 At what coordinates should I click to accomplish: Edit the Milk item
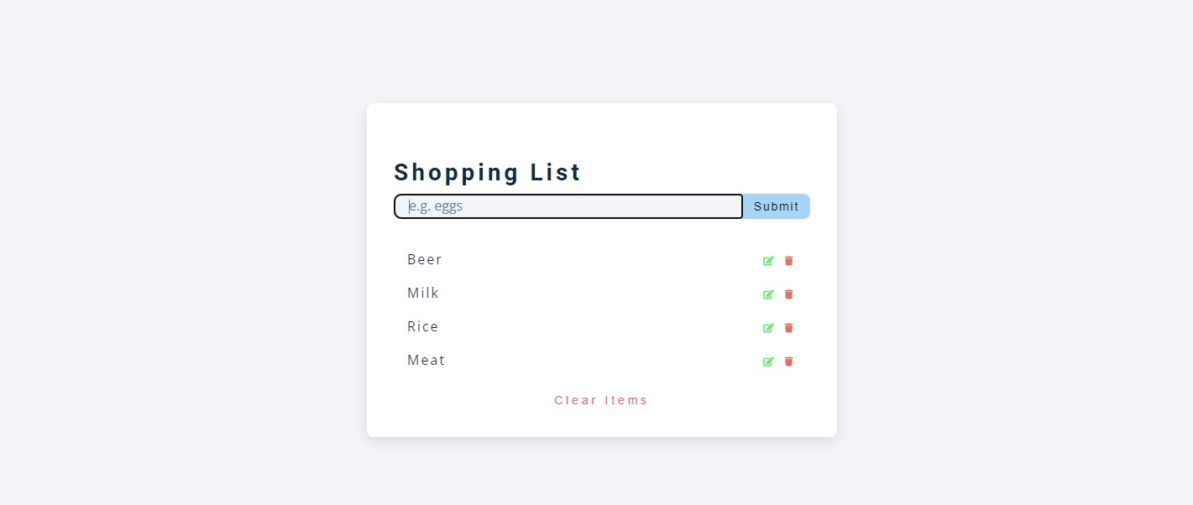click(767, 294)
